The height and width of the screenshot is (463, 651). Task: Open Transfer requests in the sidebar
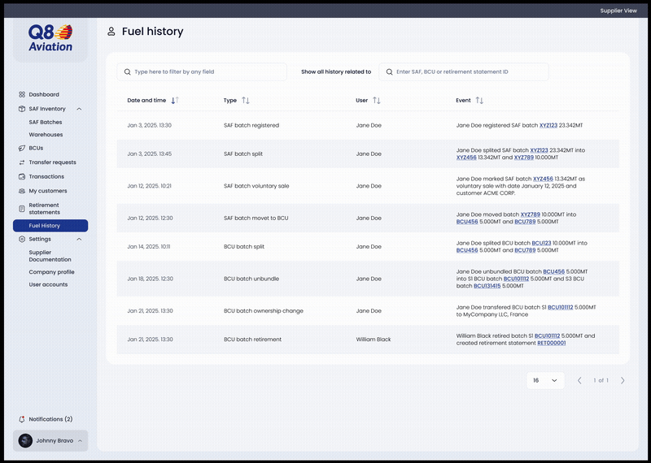click(52, 162)
